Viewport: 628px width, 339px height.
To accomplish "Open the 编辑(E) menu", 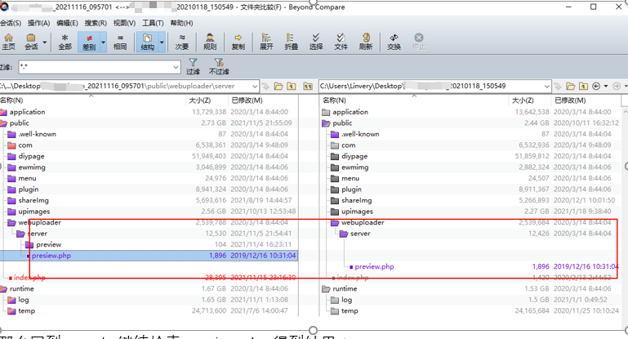I will [x=67, y=23].
